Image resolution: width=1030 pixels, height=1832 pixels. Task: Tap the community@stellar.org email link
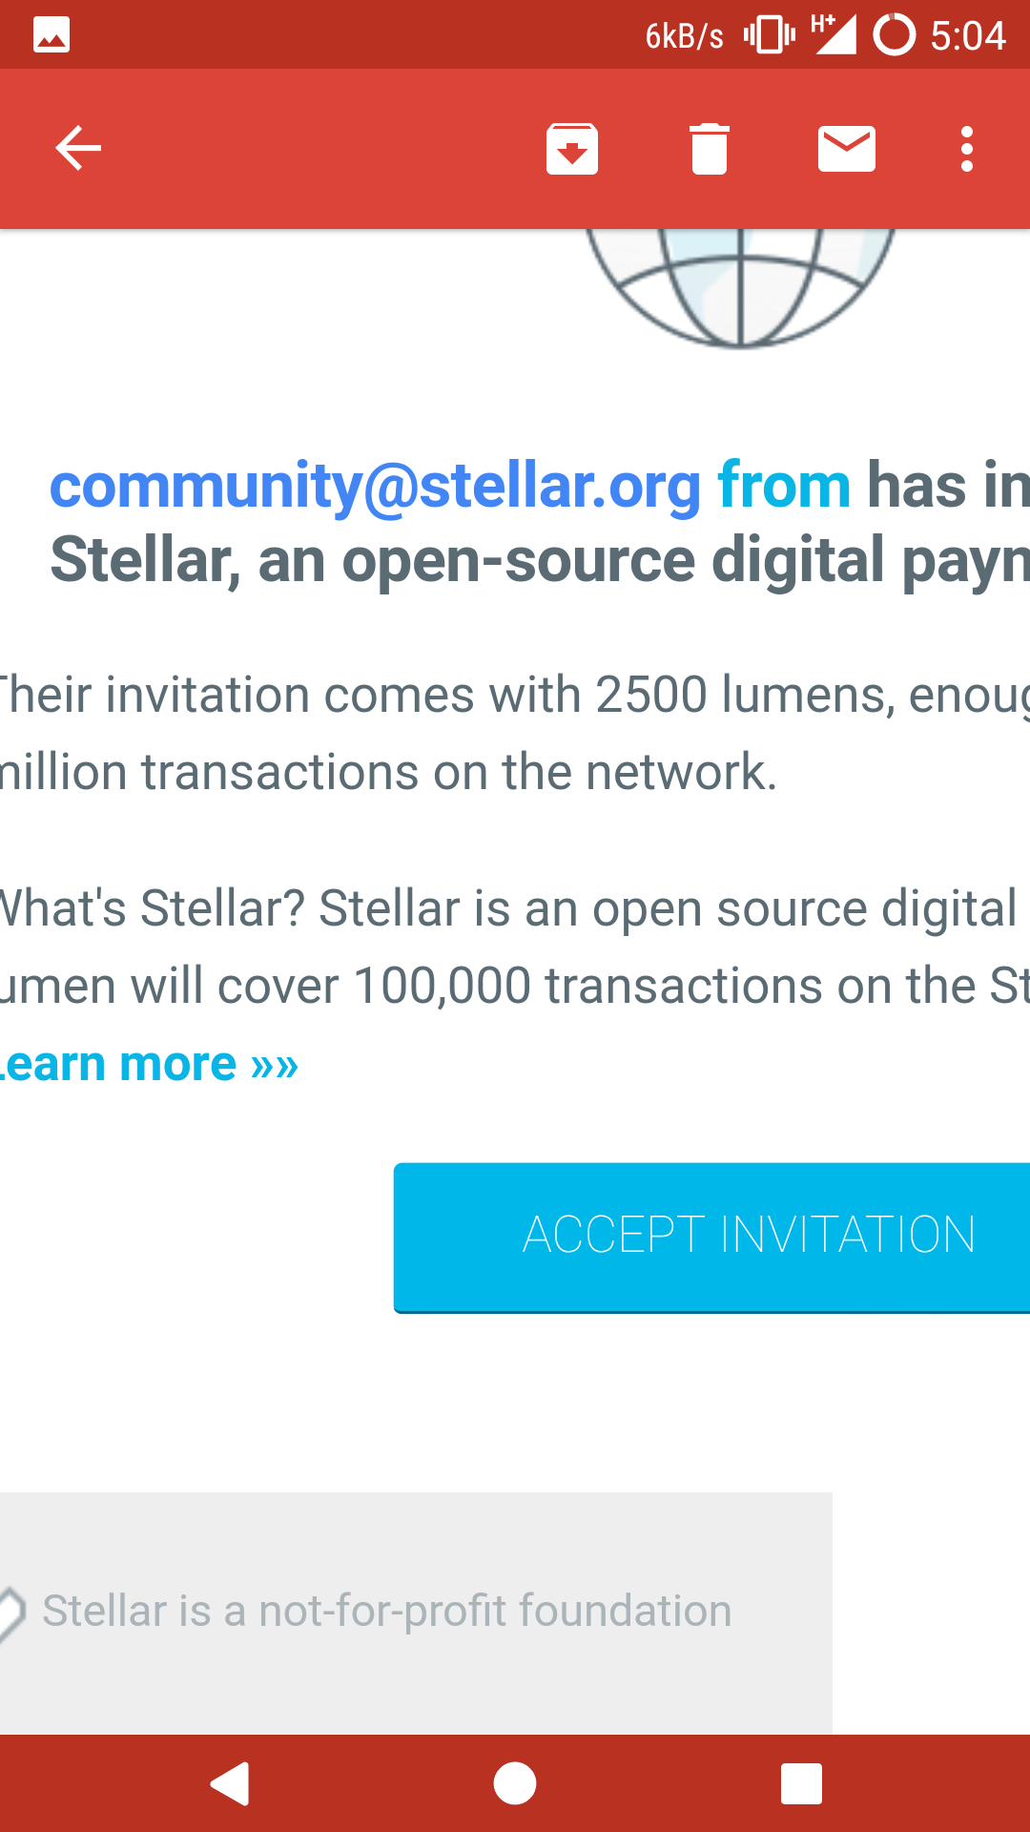point(376,486)
